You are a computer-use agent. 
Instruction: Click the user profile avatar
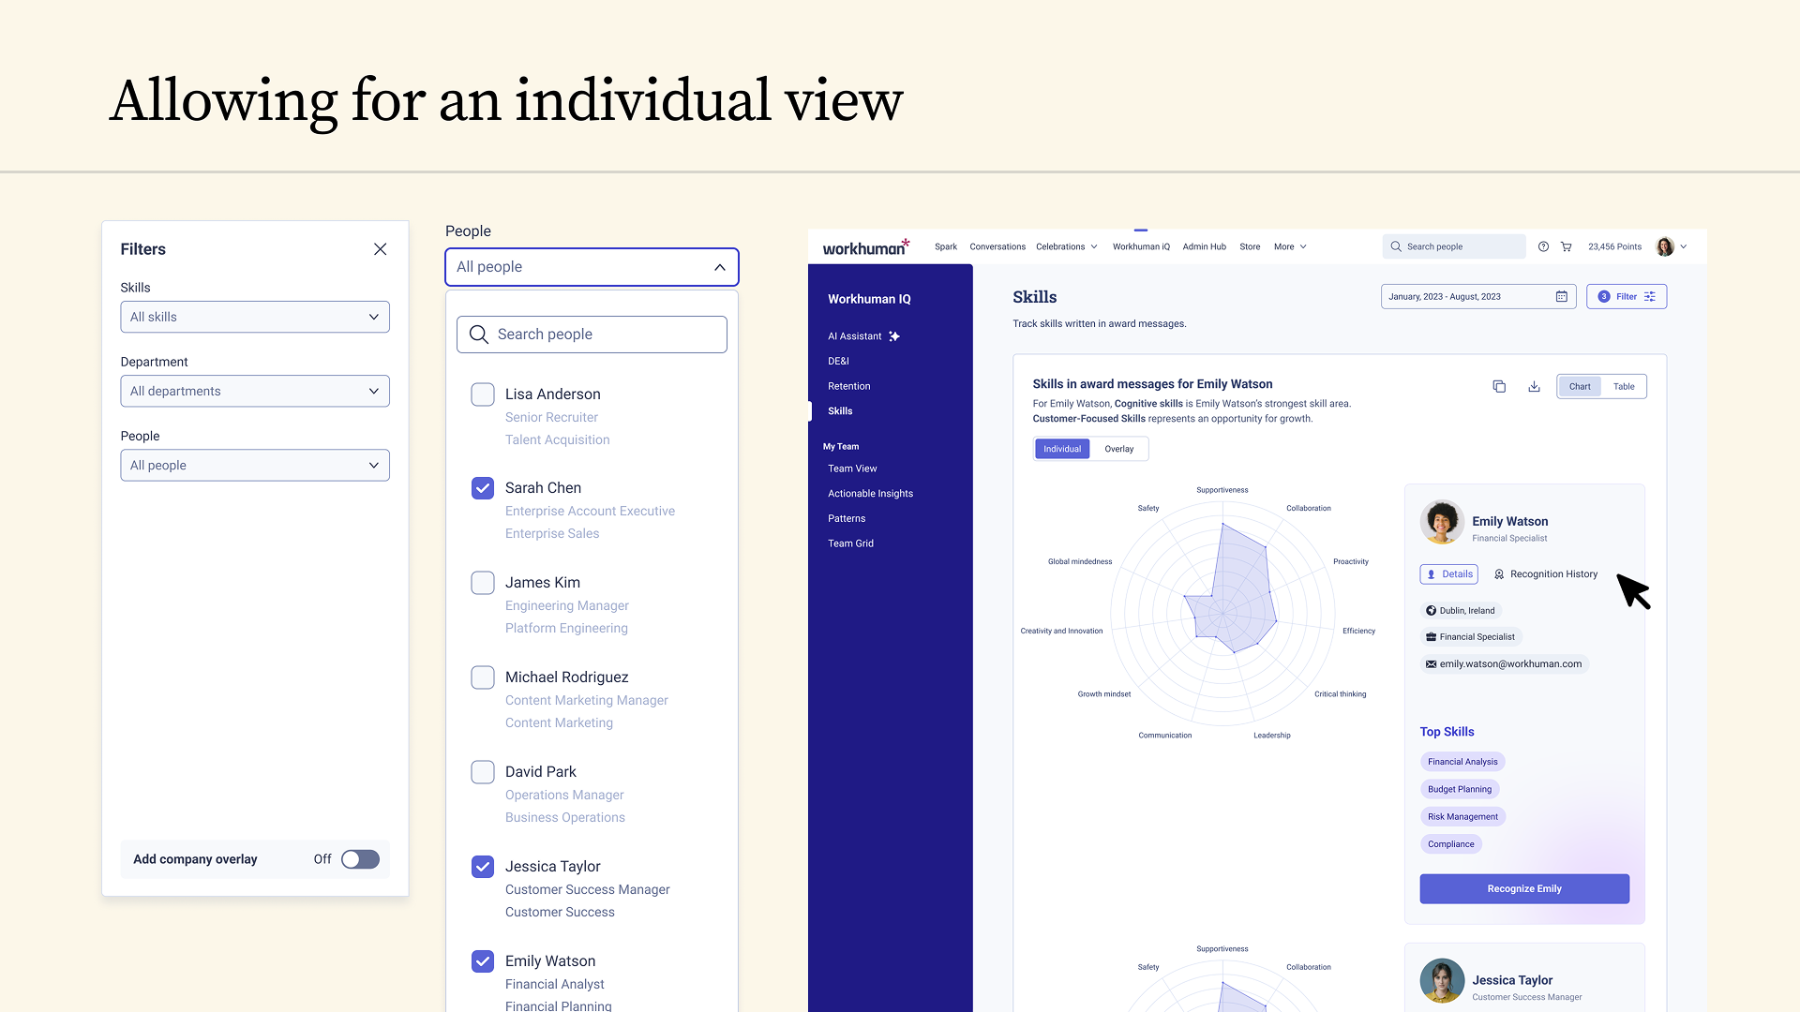[x=1665, y=246]
